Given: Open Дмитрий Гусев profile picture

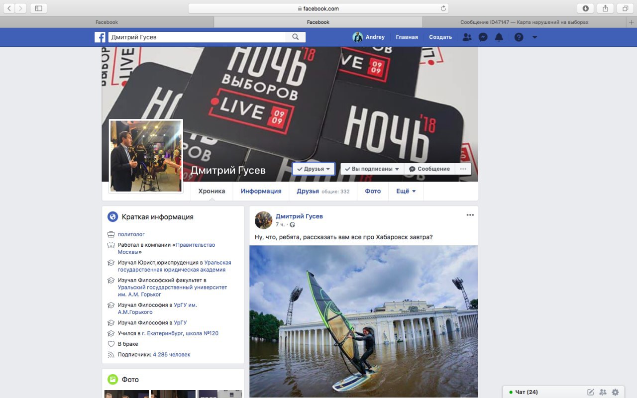Looking at the screenshot, I should click(146, 156).
